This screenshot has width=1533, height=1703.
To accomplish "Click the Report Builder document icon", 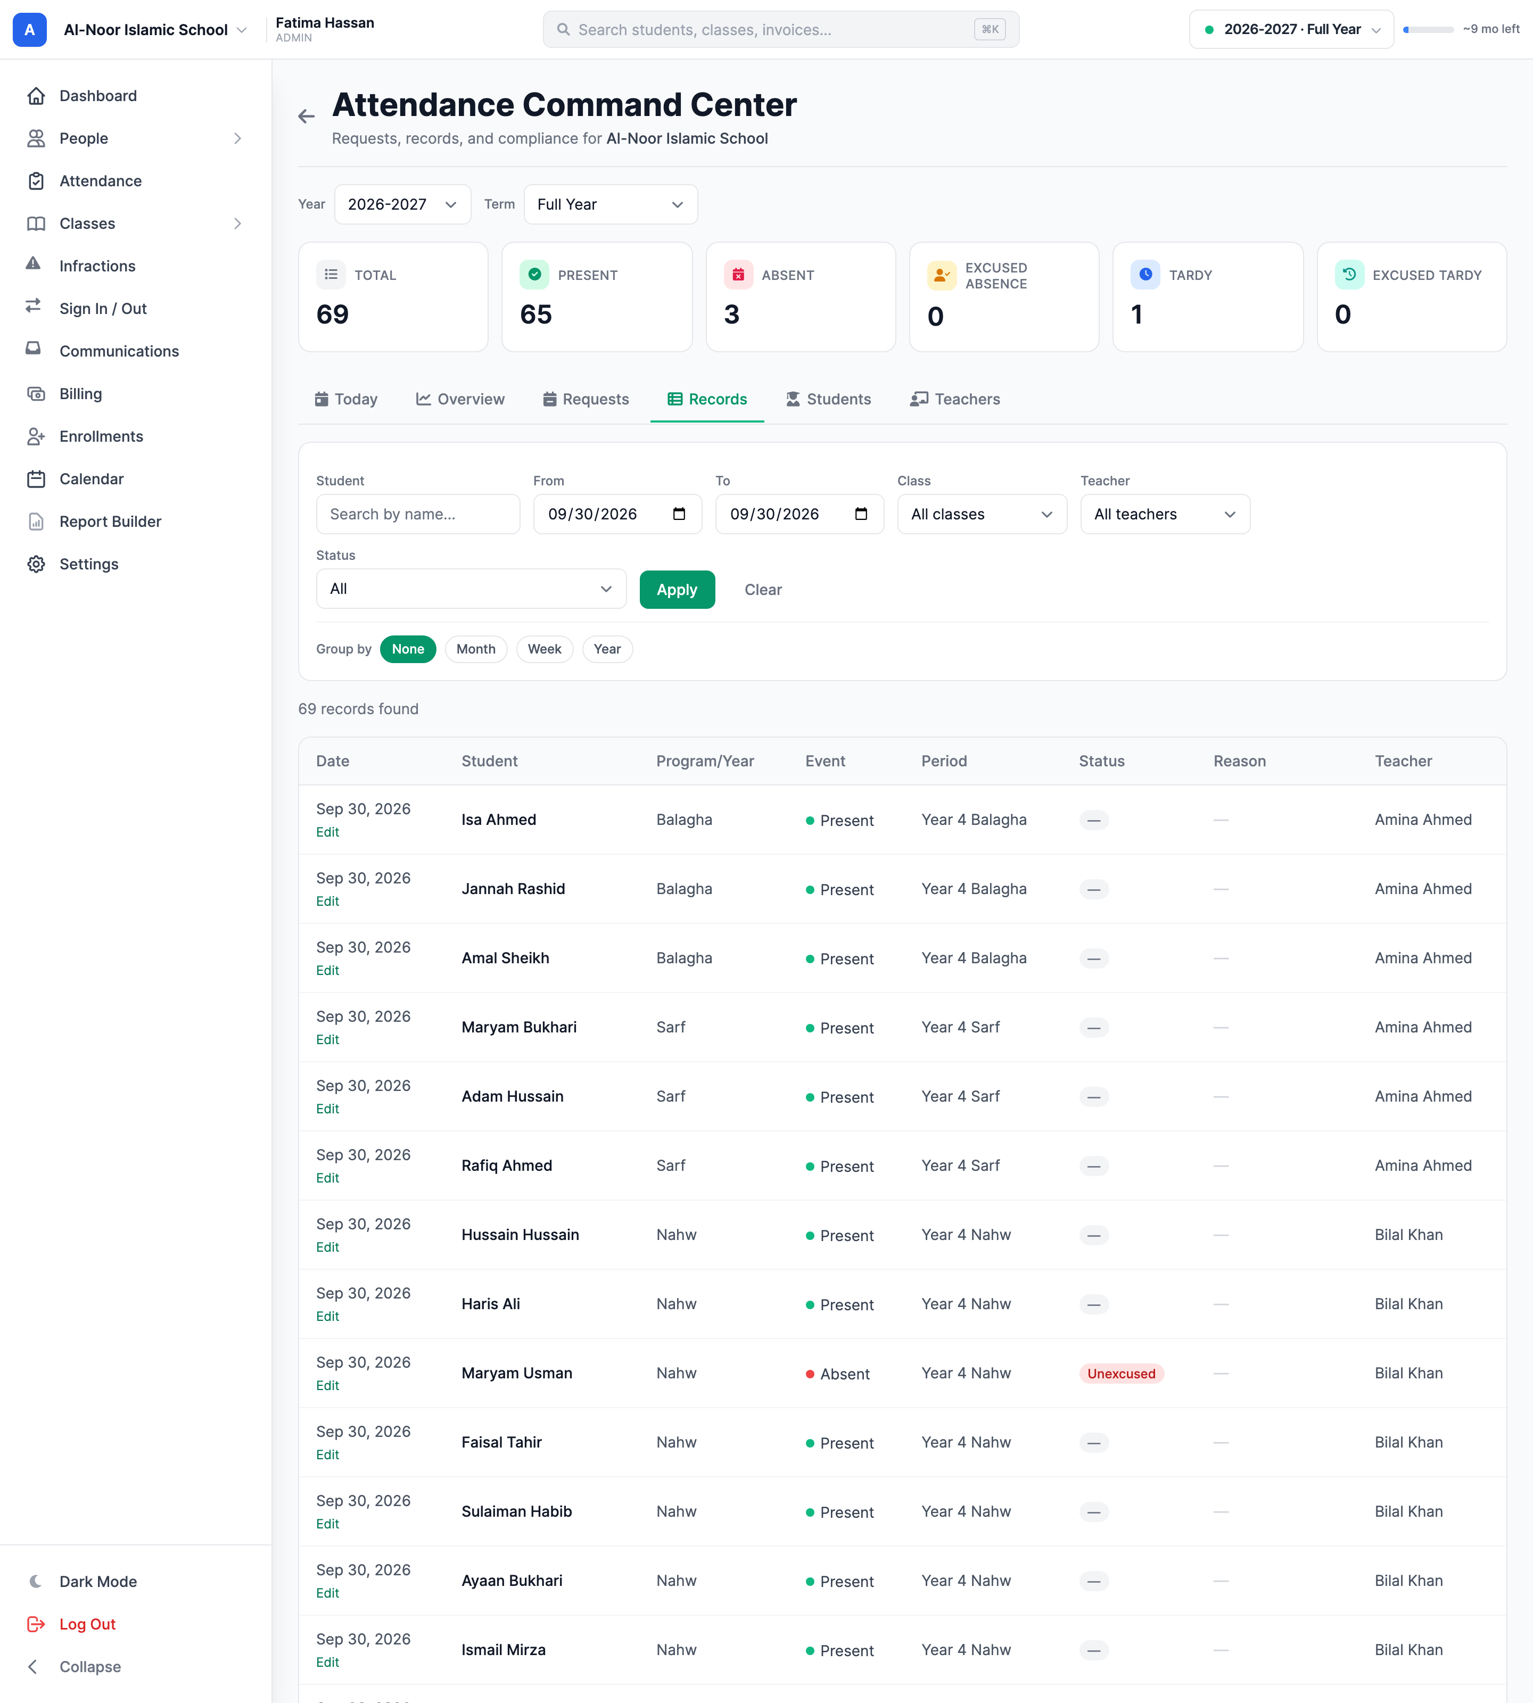I will [35, 522].
